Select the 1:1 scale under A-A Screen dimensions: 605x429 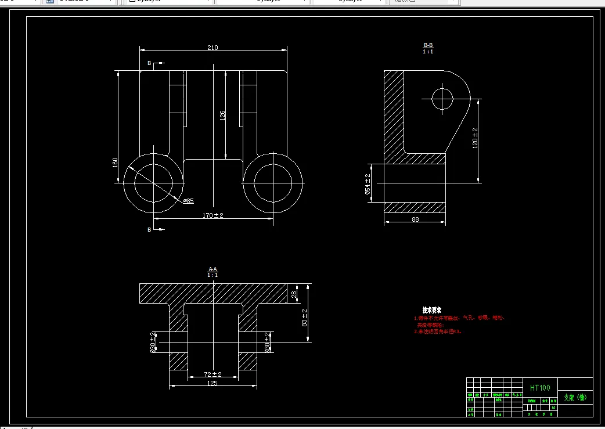click(213, 275)
